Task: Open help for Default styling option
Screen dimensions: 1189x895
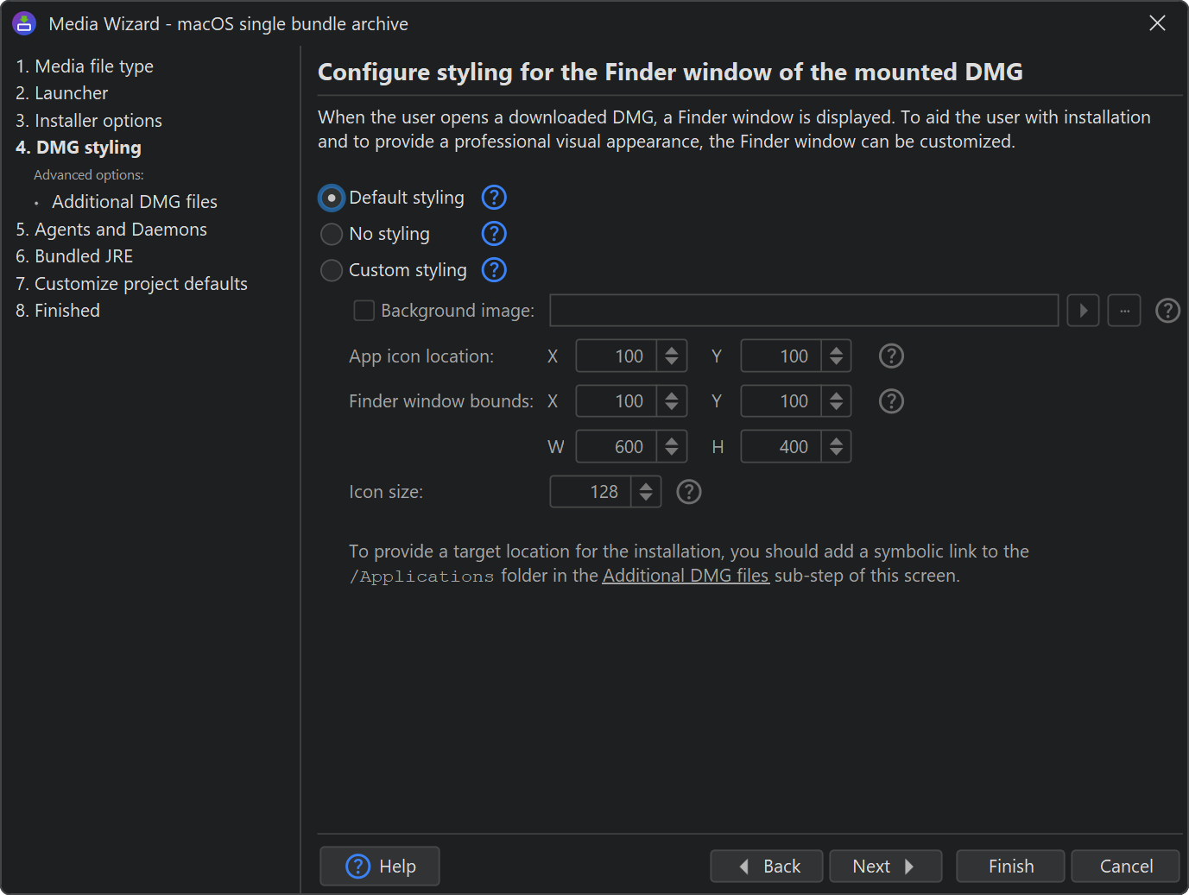Action: pos(494,198)
